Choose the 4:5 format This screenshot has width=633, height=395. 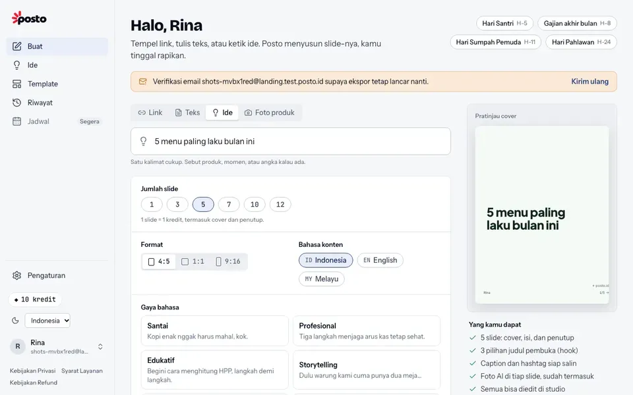click(159, 261)
